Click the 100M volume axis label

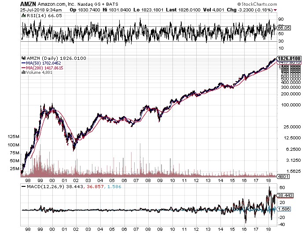point(13,145)
